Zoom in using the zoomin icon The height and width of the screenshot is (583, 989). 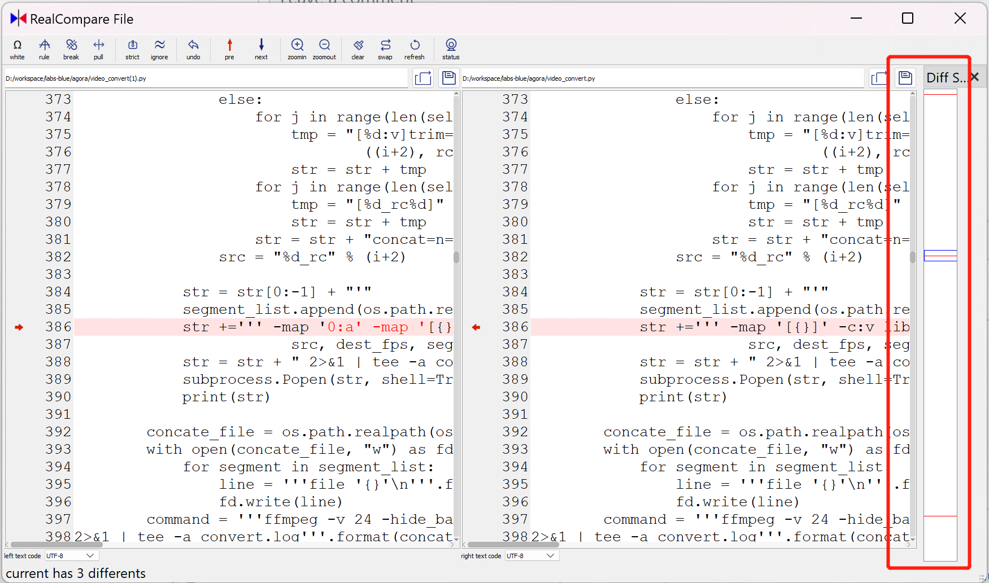[297, 49]
